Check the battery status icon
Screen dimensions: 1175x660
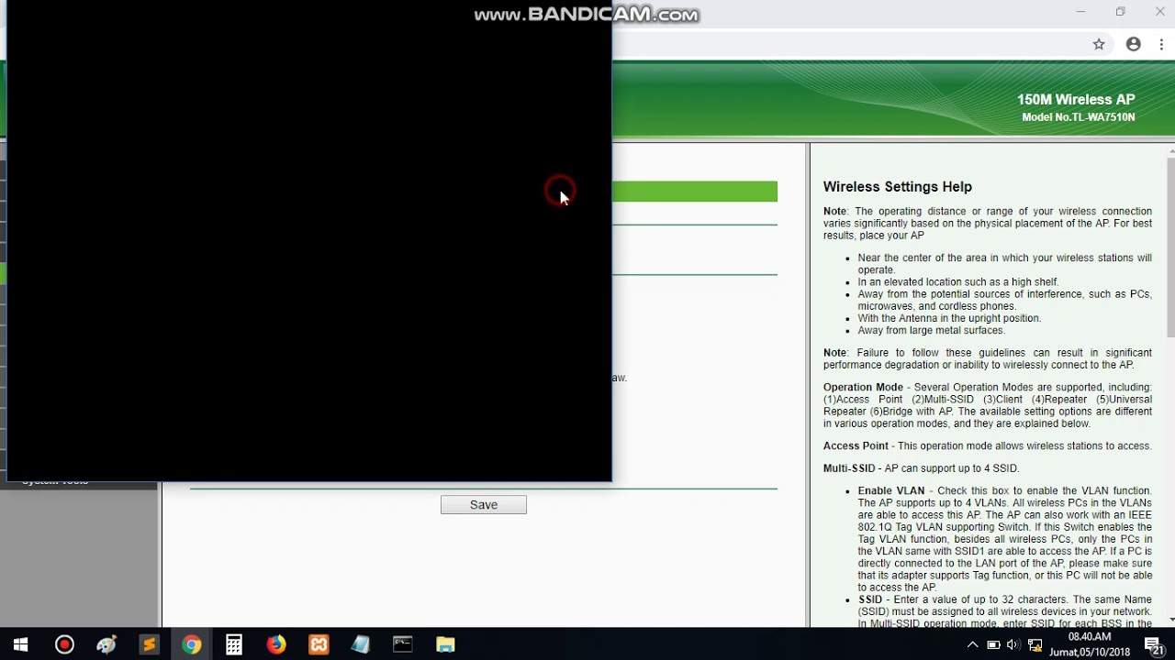point(993,644)
